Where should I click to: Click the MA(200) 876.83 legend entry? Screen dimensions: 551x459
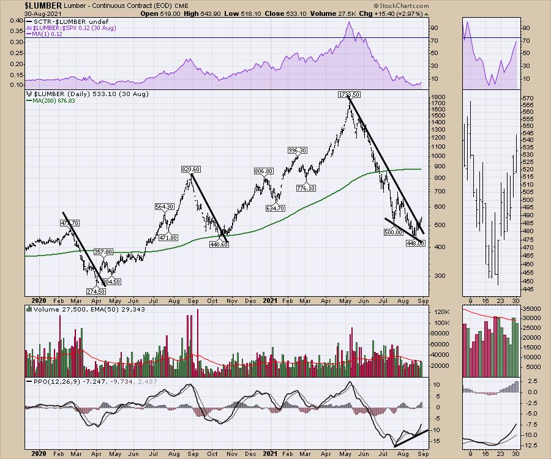coord(53,101)
